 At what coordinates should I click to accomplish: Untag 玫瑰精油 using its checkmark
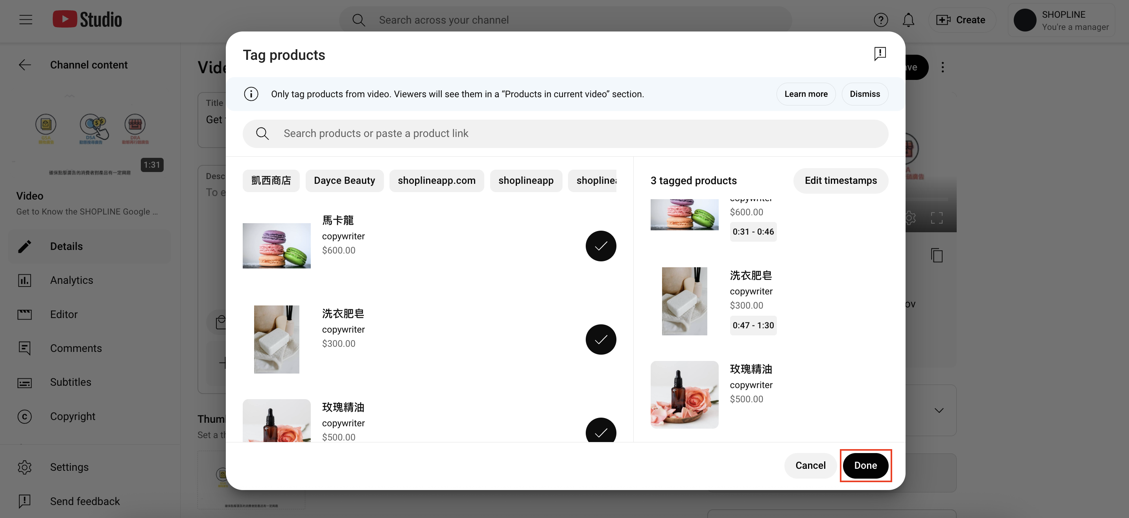coord(600,431)
